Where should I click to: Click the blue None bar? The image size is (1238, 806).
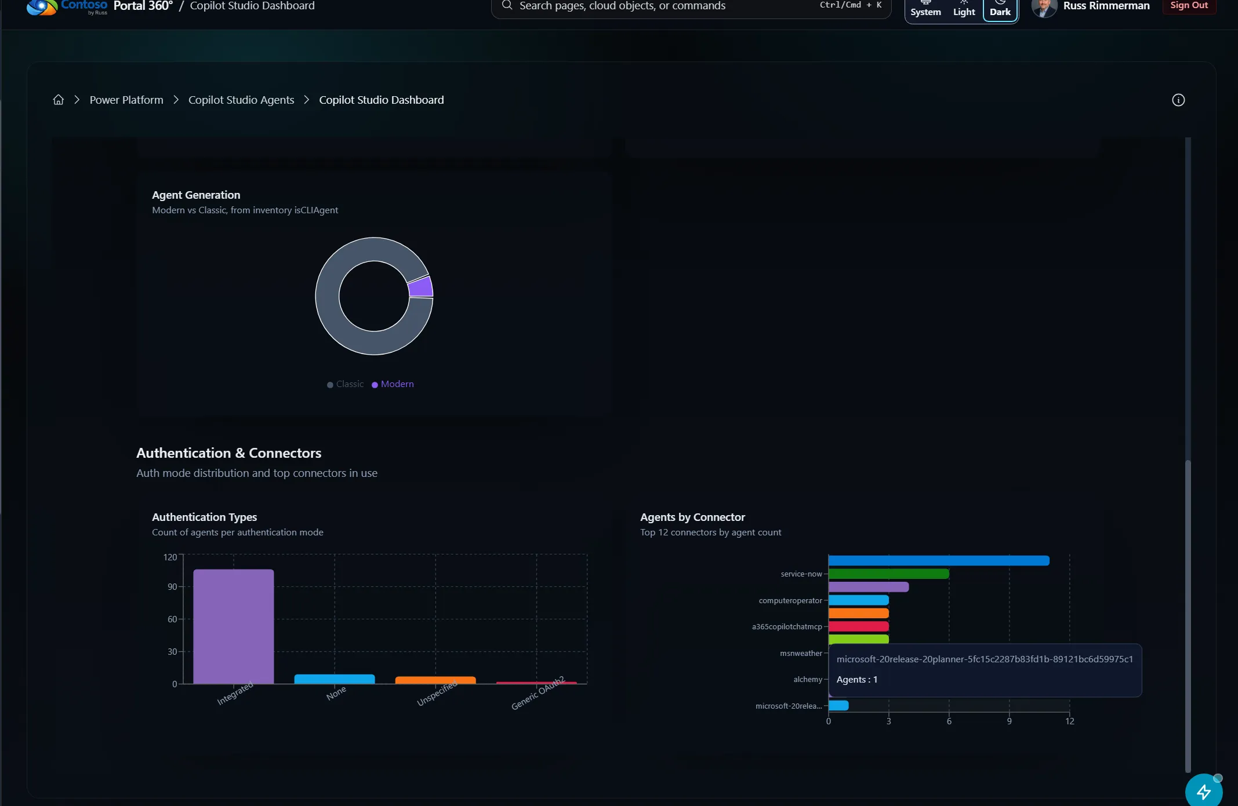pyautogui.click(x=334, y=679)
